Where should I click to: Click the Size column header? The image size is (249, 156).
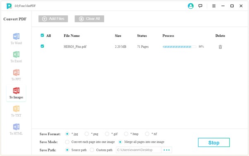(118, 36)
